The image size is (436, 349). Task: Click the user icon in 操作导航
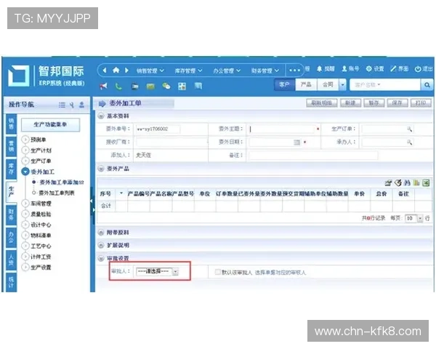point(81,105)
